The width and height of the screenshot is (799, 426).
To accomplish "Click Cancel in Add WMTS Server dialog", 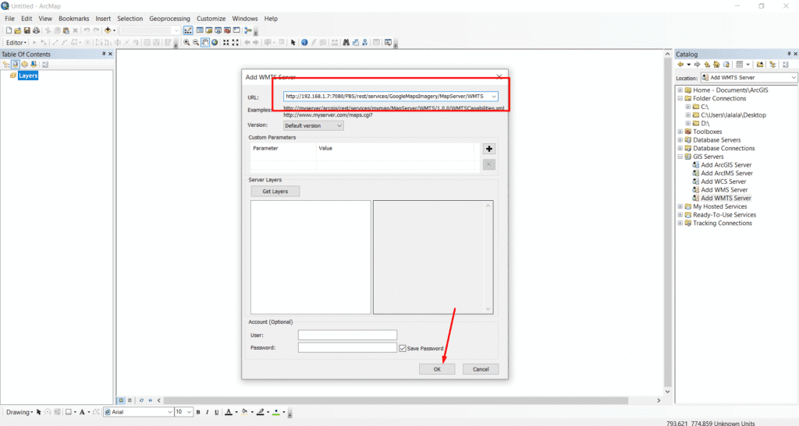I will (x=481, y=370).
